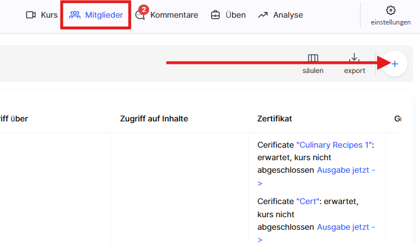Click the people icon beside Mitglieder

[x=75, y=15]
